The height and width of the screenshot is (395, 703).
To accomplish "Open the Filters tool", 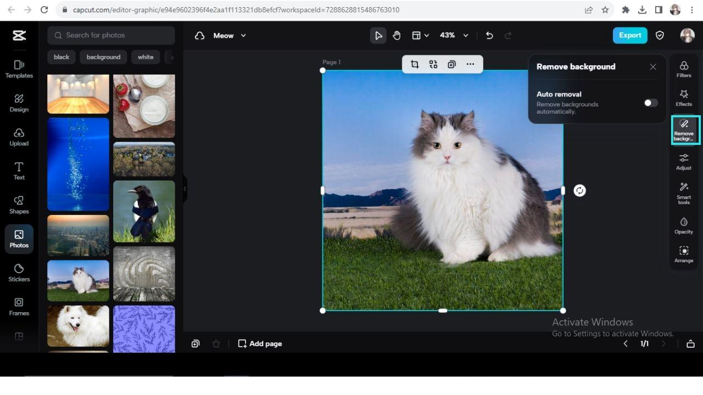I will pyautogui.click(x=684, y=69).
